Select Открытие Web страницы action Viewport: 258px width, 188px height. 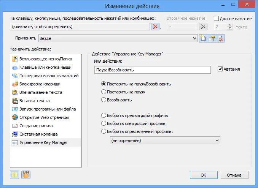pos(46,117)
